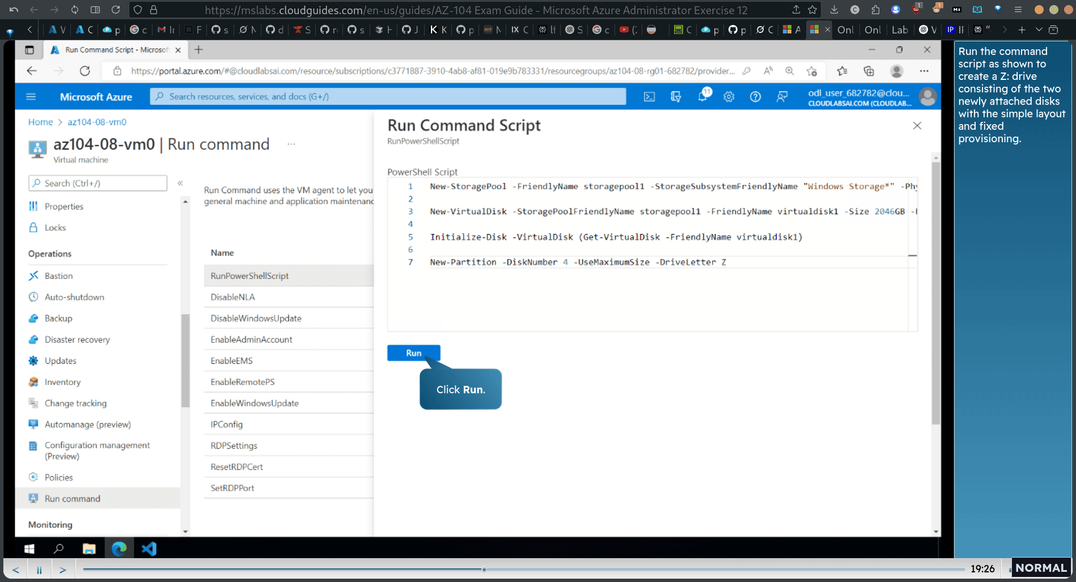Click the az104-08-vm0 breadcrumb link
The height and width of the screenshot is (582, 1076).
pyautogui.click(x=97, y=122)
